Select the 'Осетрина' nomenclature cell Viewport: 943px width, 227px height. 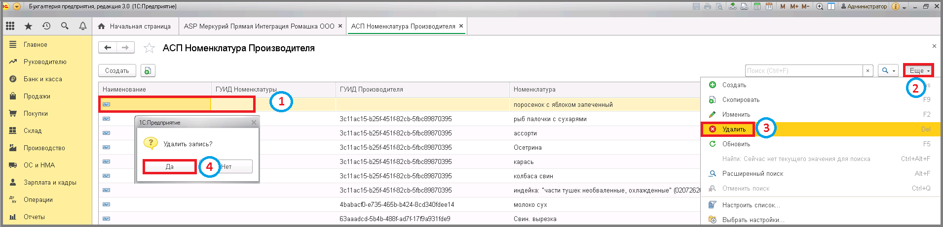(x=605, y=147)
